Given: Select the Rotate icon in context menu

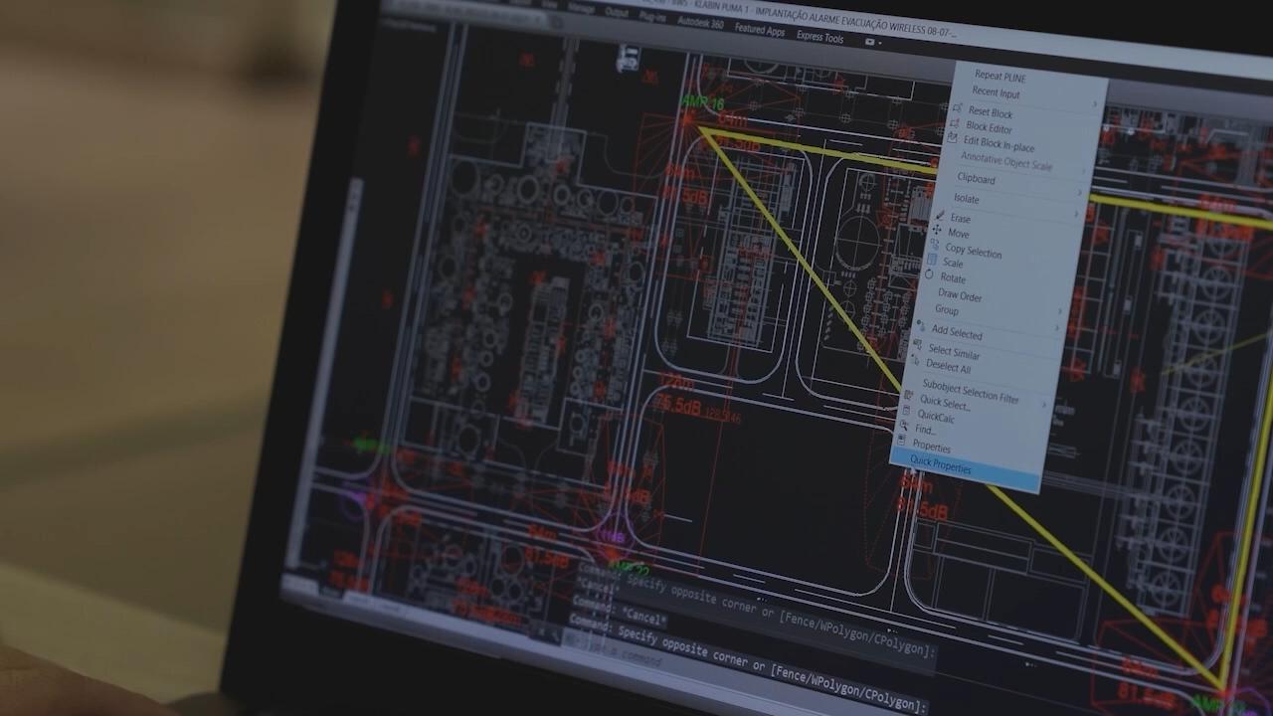Looking at the screenshot, I should point(930,275).
